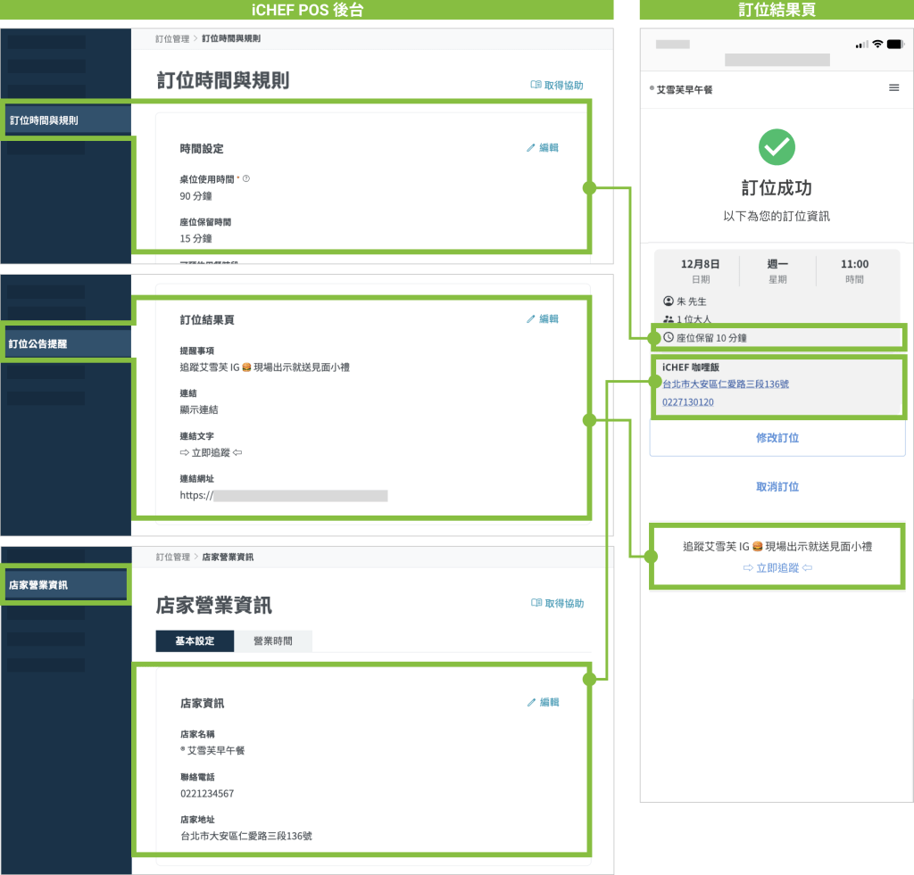914x875 pixels.
Task: Click 取消訂位 to cancel the reservation
Action: [x=777, y=487]
